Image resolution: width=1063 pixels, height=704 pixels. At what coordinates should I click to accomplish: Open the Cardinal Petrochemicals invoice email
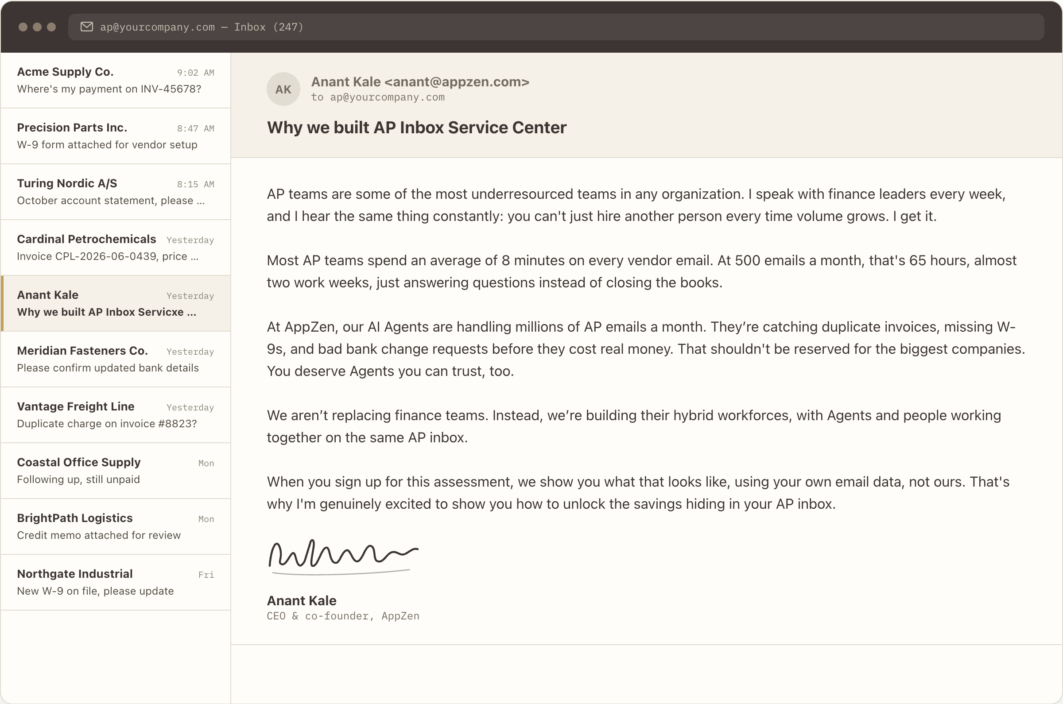(116, 248)
